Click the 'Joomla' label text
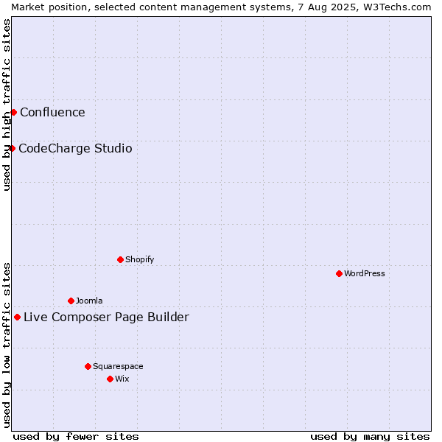 click(x=89, y=301)
